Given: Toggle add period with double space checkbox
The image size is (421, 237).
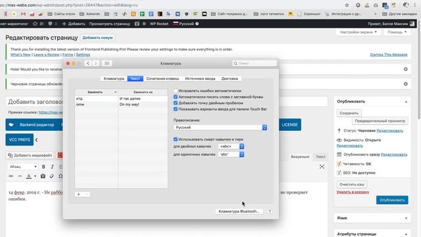Looking at the screenshot, I should pos(176,103).
